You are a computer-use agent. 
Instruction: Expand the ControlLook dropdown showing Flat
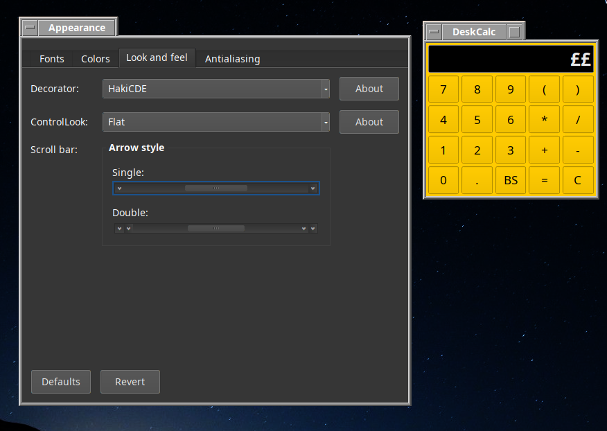(215, 122)
